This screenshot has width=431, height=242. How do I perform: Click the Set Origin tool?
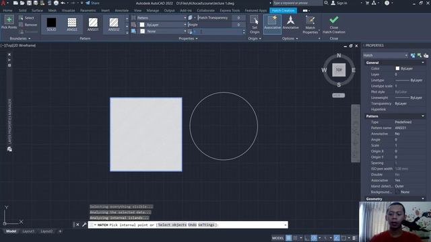tap(255, 24)
